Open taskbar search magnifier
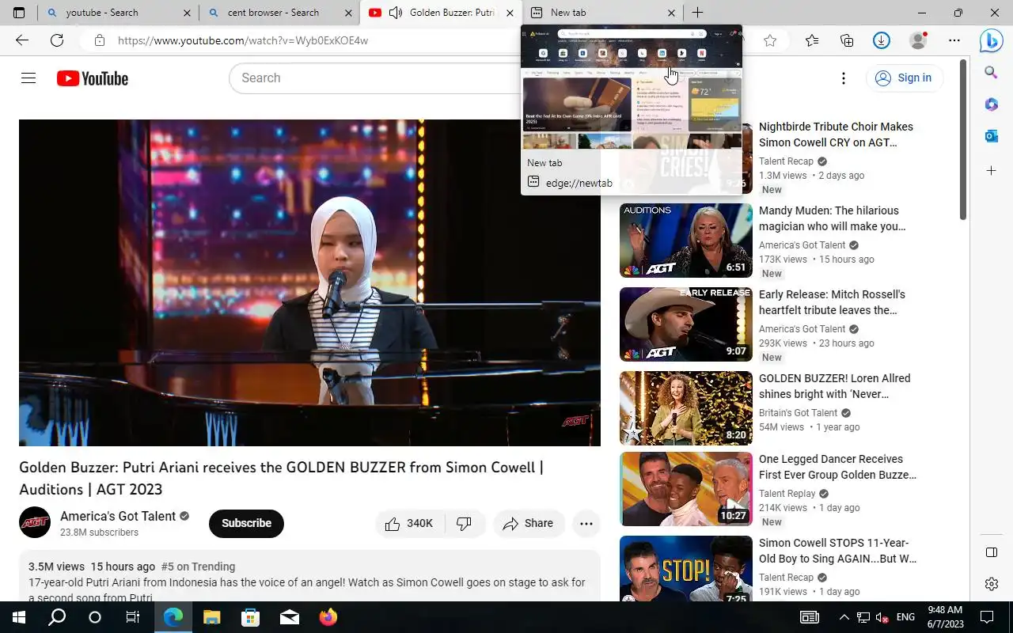Image resolution: width=1013 pixels, height=633 pixels. pyautogui.click(x=57, y=617)
